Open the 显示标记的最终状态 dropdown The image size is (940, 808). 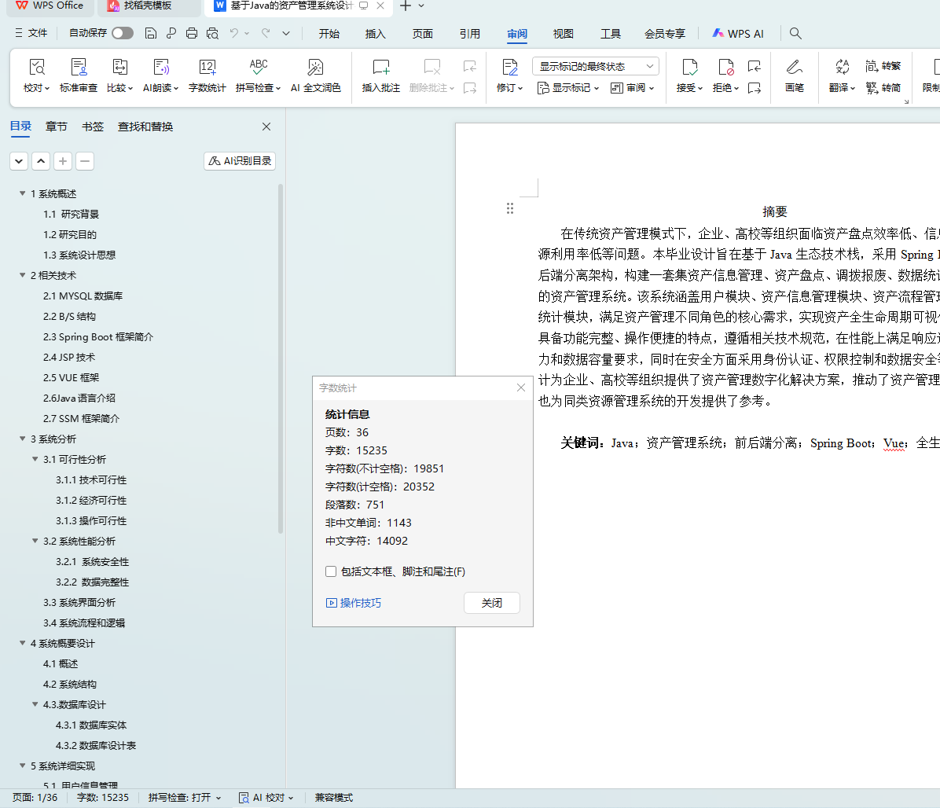coord(595,67)
